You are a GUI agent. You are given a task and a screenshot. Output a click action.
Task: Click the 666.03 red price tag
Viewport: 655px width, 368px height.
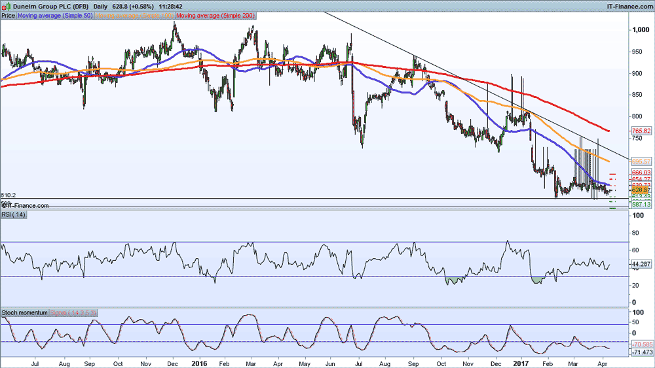[x=641, y=173]
